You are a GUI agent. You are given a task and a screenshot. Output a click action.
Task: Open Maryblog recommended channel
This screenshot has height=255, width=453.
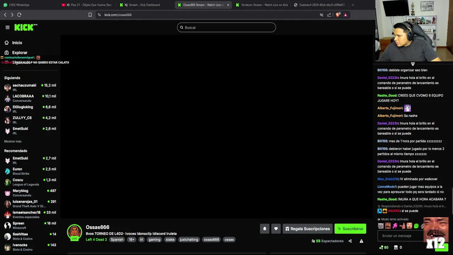pyautogui.click(x=30, y=193)
